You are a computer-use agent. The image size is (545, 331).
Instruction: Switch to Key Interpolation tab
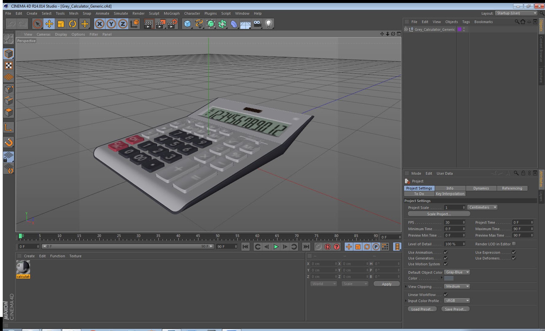[450, 194]
